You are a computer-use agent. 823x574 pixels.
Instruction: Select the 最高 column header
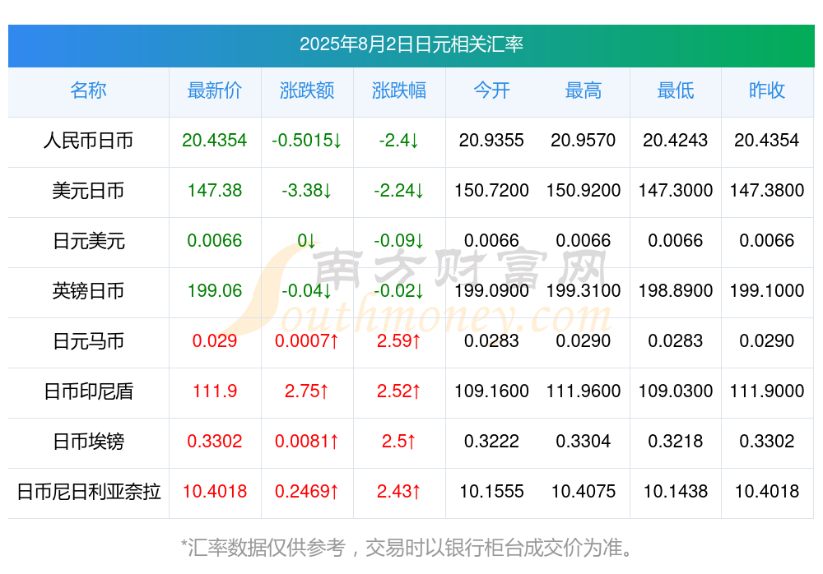(x=584, y=90)
